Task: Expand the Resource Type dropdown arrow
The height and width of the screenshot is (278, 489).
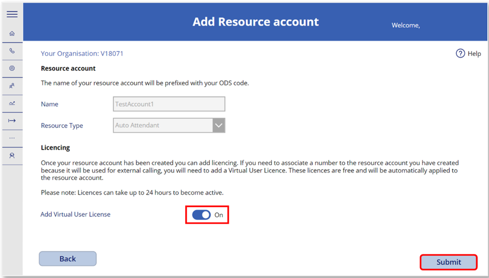Action: click(x=219, y=125)
